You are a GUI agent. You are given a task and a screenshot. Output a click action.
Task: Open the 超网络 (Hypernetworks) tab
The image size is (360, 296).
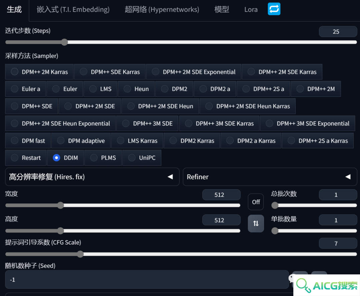point(162,9)
